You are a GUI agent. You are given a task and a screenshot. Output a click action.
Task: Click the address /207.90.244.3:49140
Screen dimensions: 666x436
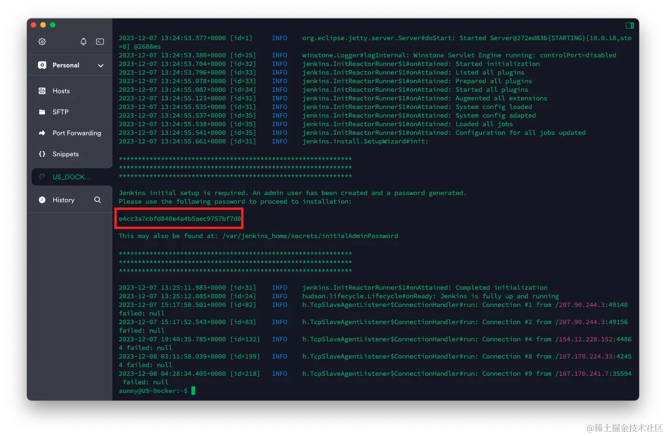591,305
